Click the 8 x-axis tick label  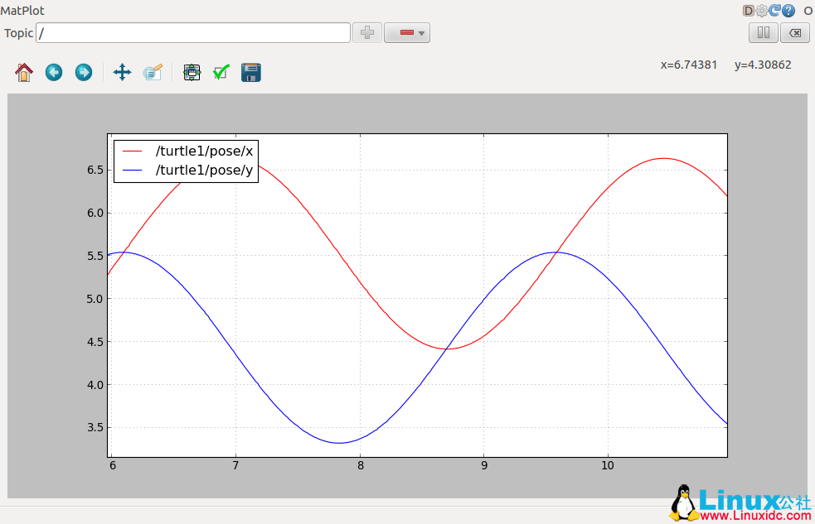tap(360, 465)
